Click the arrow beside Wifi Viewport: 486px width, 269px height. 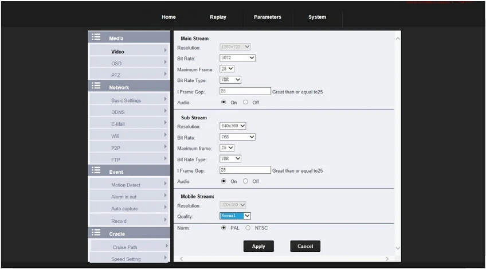(166, 135)
